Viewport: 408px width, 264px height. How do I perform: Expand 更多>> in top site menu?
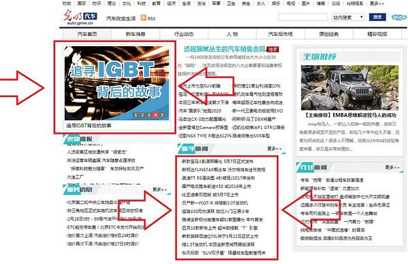[377, 3]
